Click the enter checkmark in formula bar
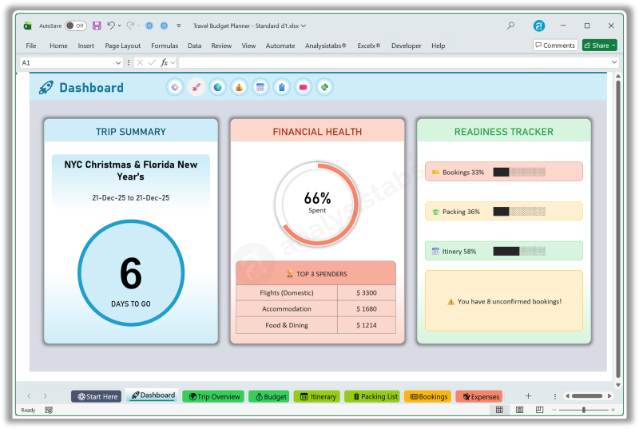Screen dimensions: 639x429 (152, 63)
